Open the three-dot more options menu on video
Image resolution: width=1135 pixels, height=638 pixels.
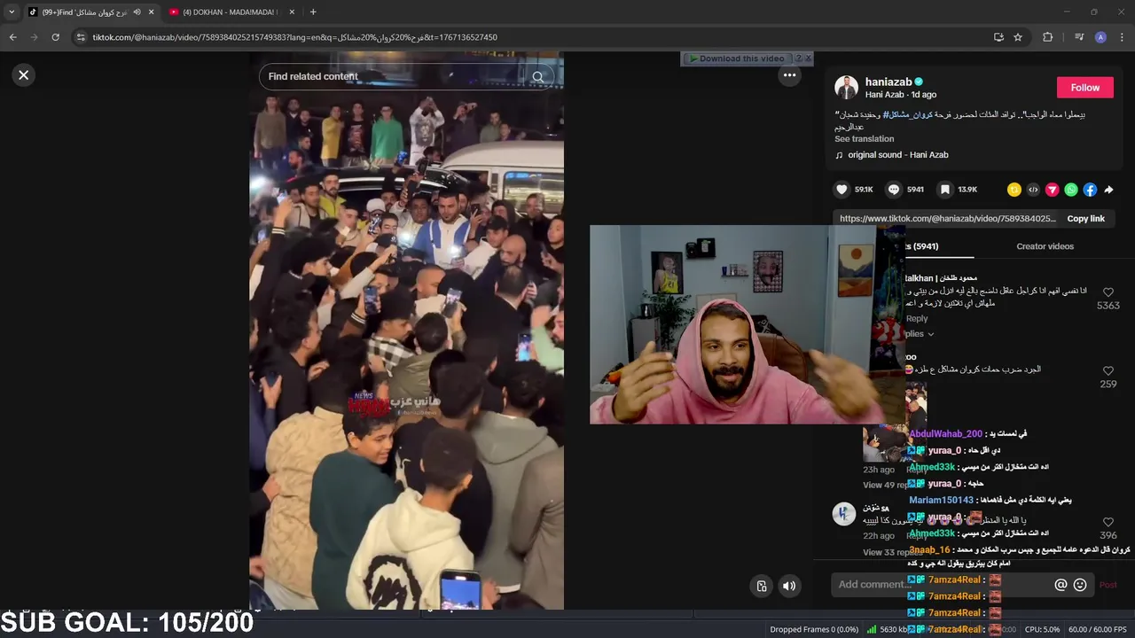[x=789, y=75]
